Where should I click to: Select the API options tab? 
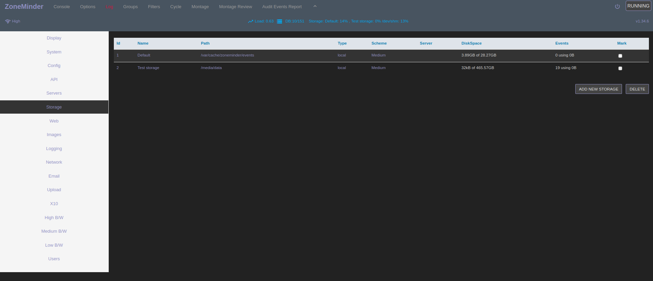coord(54,80)
